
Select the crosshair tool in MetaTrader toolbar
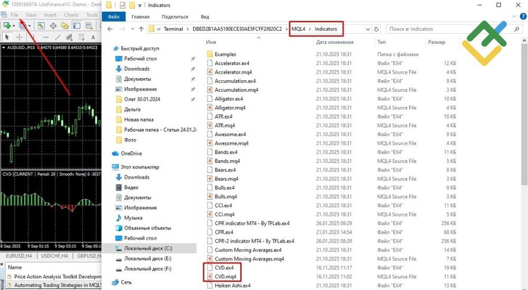(20, 37)
